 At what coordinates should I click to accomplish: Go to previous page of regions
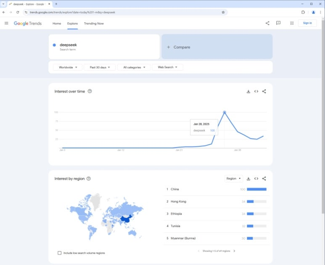(x=198, y=251)
